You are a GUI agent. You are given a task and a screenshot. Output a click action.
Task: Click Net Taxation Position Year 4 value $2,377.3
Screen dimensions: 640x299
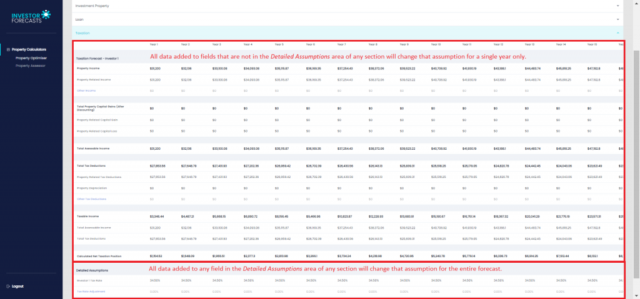250,257
